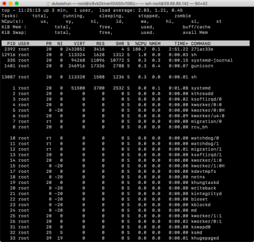Click the migration/0 command
The image size is (254, 242).
(x=206, y=121)
